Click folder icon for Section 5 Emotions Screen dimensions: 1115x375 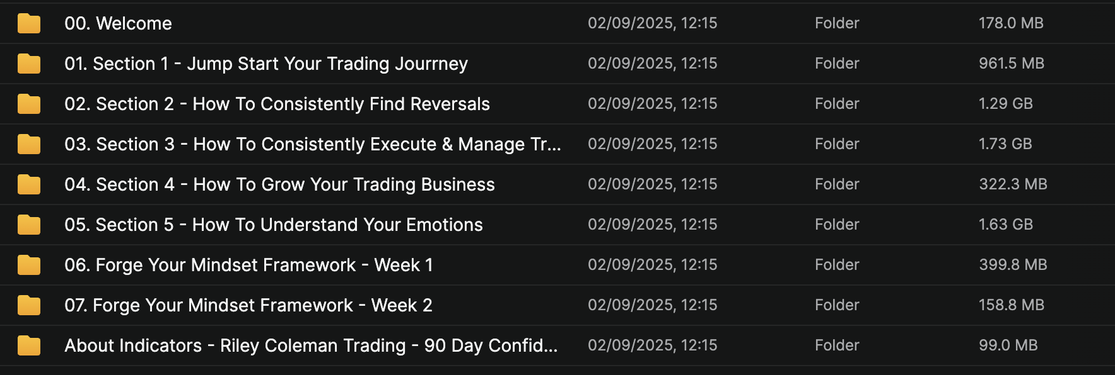click(x=29, y=225)
